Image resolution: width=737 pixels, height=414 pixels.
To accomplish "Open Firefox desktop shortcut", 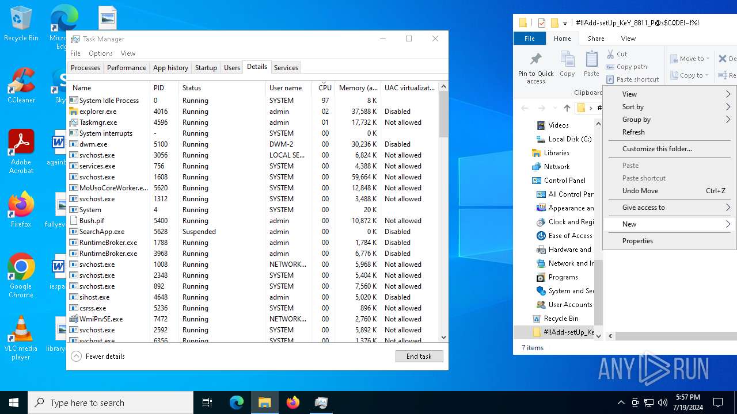I will click(21, 210).
